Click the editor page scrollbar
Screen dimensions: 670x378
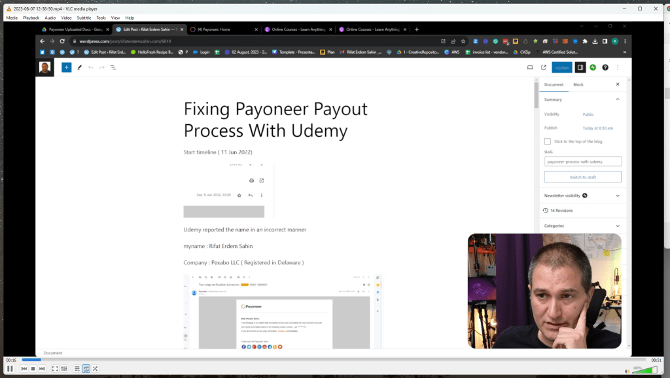click(537, 95)
